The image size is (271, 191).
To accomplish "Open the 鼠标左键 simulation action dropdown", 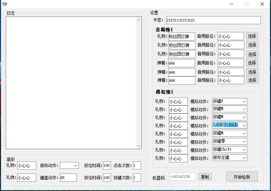I will (244, 158).
